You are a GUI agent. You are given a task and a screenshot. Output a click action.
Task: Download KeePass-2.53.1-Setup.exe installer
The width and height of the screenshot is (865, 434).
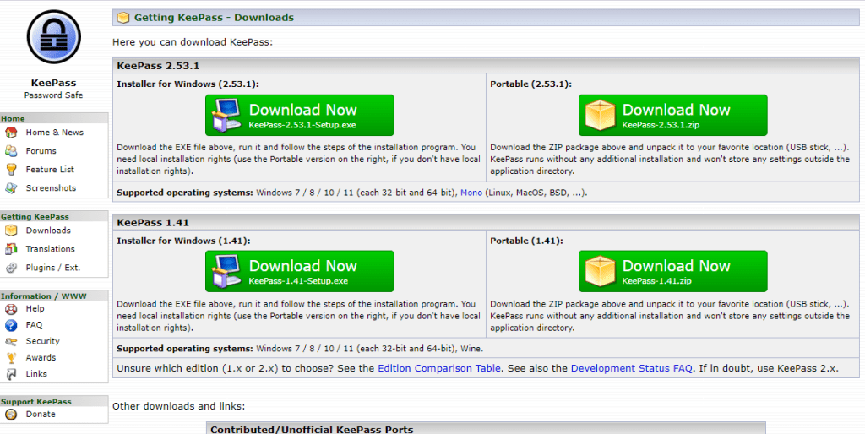click(300, 116)
